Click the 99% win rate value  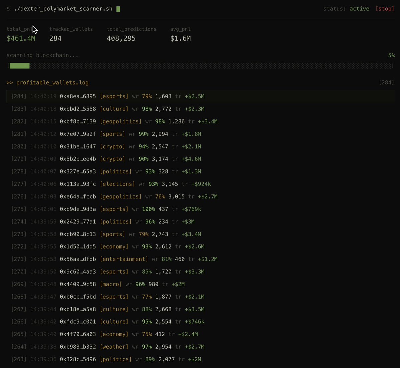tap(144, 134)
